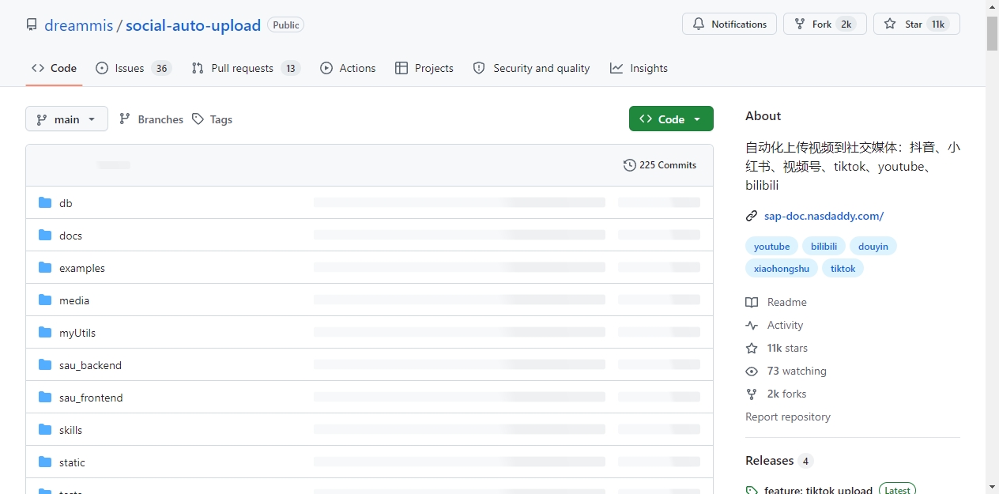Click the page vertical scrollbar thumb

[992, 33]
